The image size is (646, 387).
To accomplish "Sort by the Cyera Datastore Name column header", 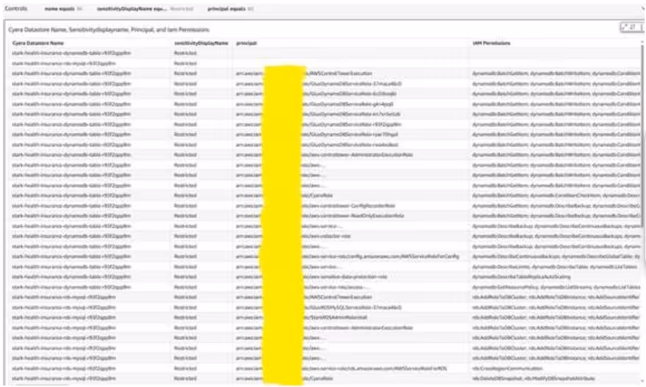I will click(38, 43).
